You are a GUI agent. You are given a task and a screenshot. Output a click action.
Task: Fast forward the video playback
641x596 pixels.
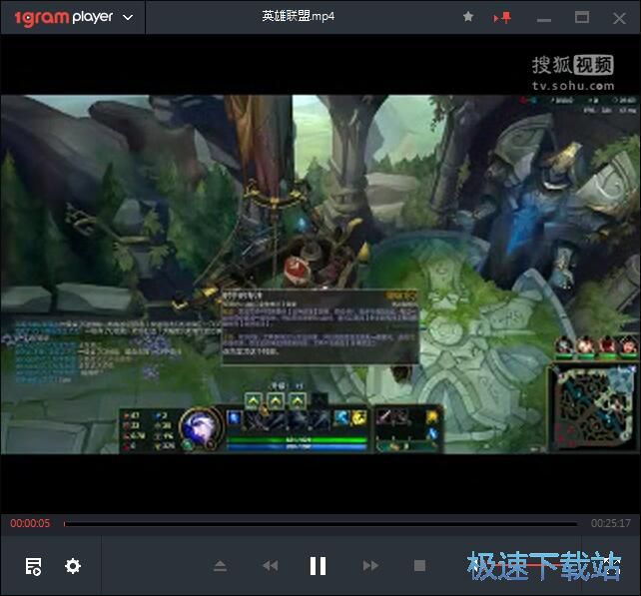point(370,566)
